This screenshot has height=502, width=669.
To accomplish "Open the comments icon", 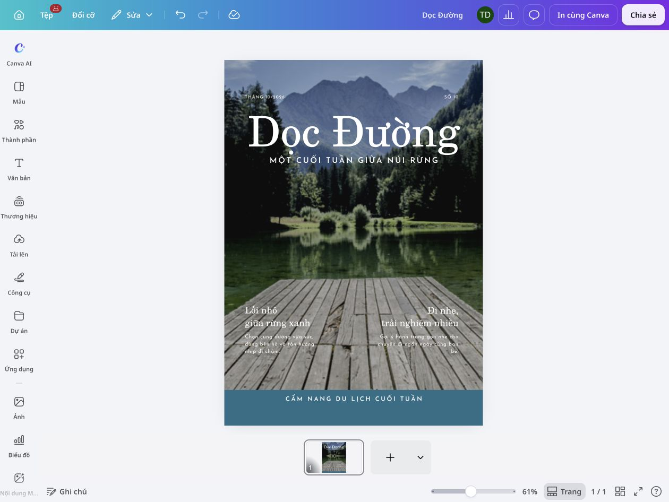I will pyautogui.click(x=534, y=15).
